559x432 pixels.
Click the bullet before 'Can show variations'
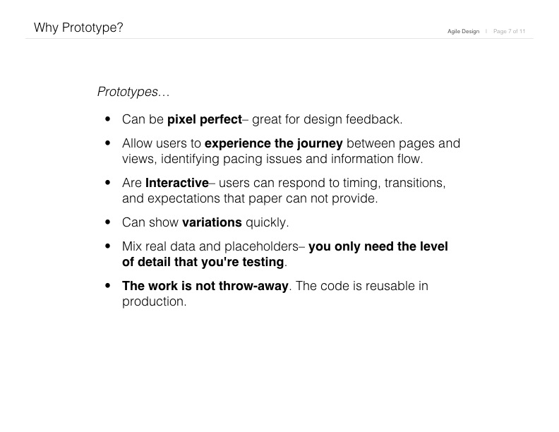coord(108,222)
